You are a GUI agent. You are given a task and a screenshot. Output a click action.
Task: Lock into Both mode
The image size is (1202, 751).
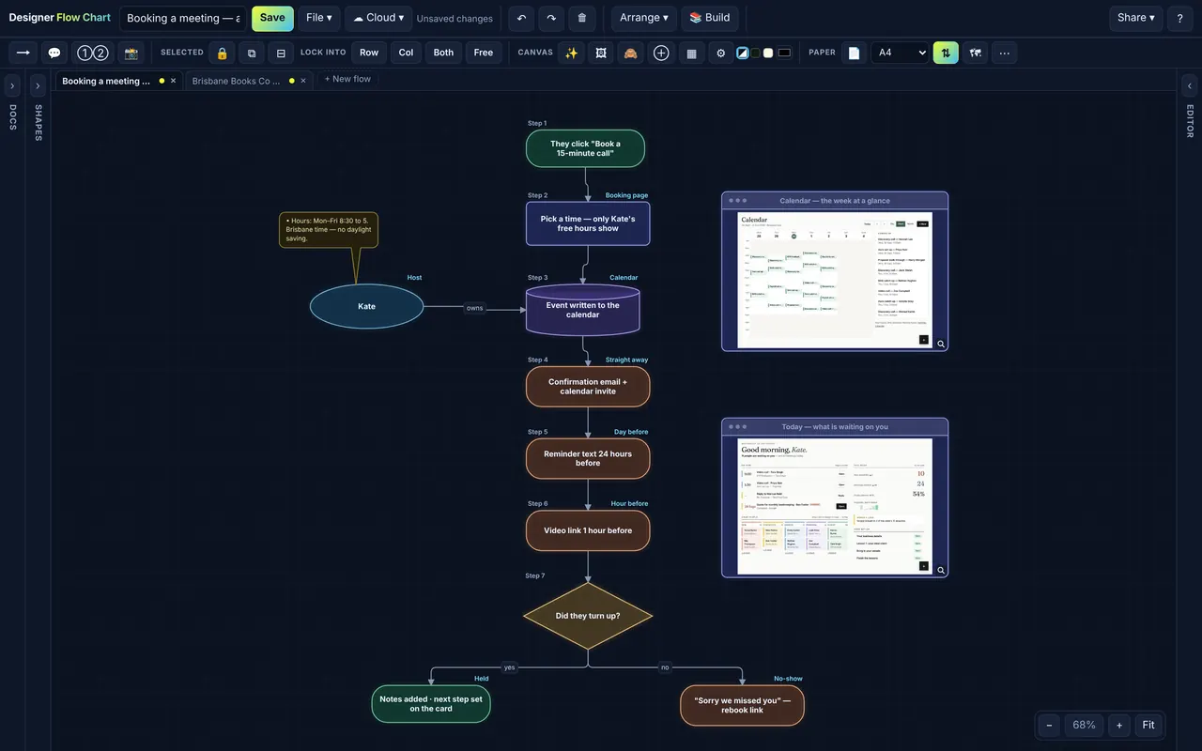pyautogui.click(x=443, y=53)
